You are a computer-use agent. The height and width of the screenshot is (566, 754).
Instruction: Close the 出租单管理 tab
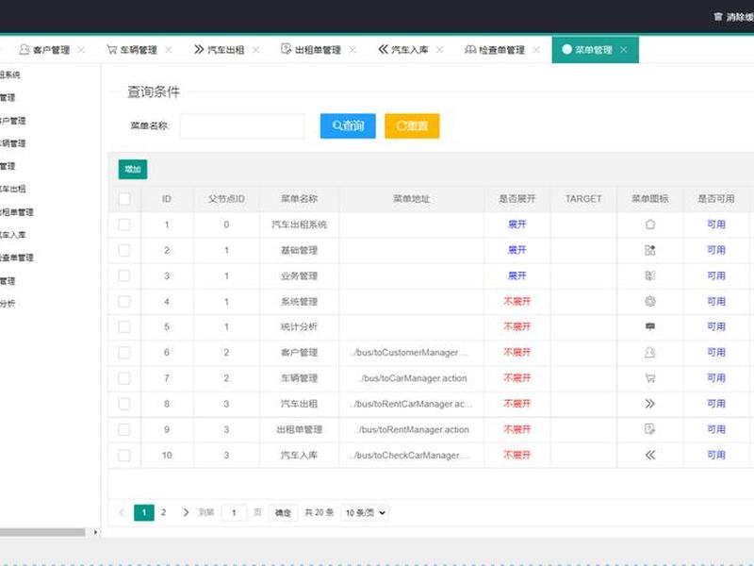[352, 50]
